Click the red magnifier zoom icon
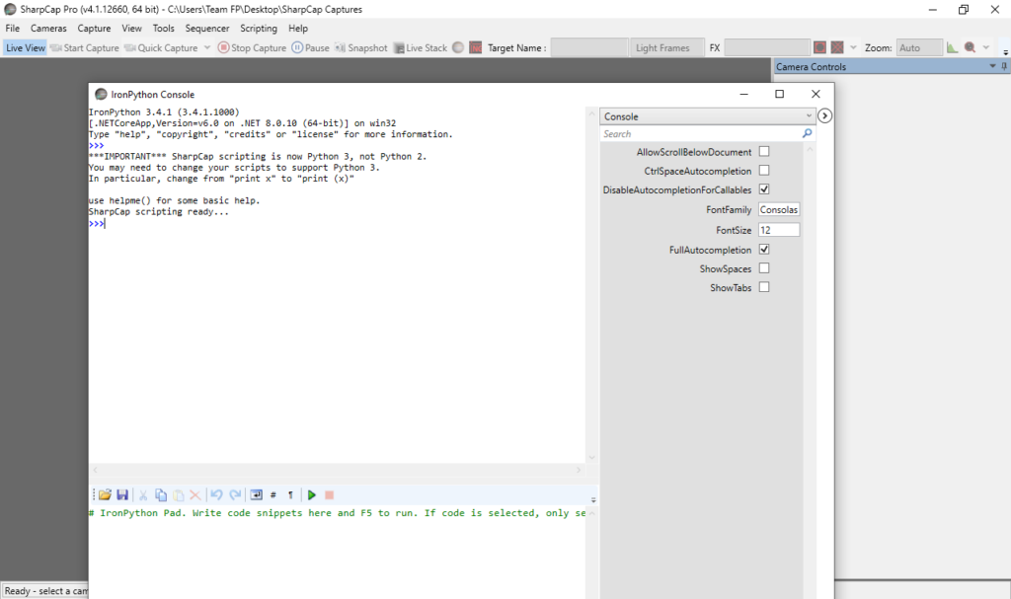The height and width of the screenshot is (599, 1011). pos(970,47)
